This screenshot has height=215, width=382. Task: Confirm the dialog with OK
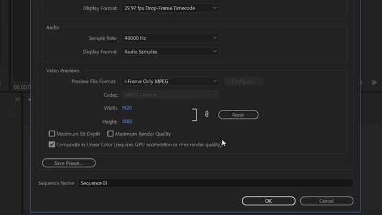pos(269,201)
